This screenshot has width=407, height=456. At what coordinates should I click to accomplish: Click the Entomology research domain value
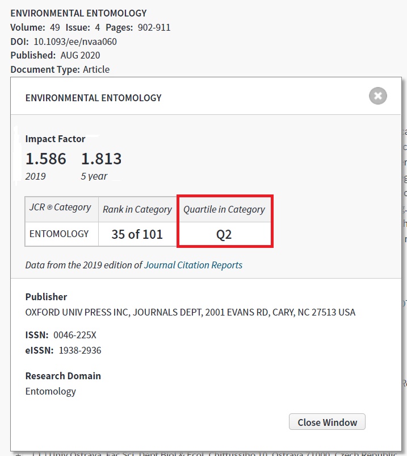(51, 391)
